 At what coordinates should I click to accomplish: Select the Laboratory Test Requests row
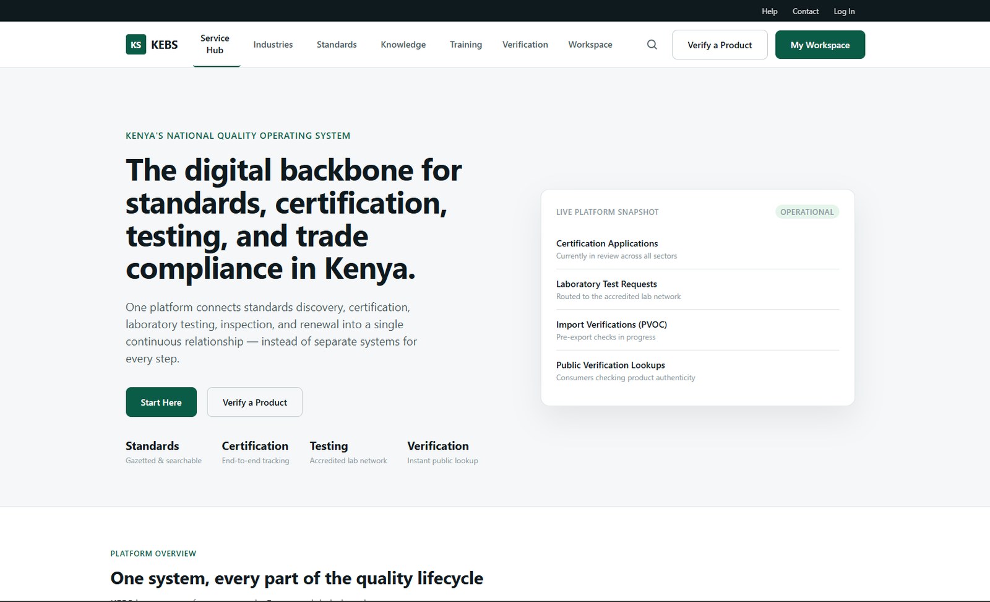pos(697,290)
